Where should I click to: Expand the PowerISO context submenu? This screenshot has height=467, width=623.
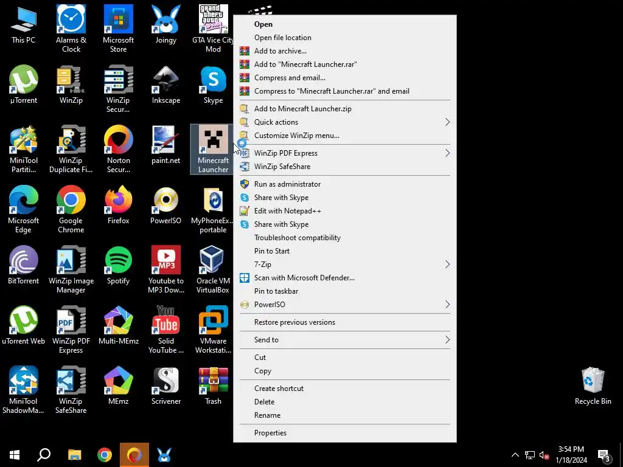click(345, 305)
